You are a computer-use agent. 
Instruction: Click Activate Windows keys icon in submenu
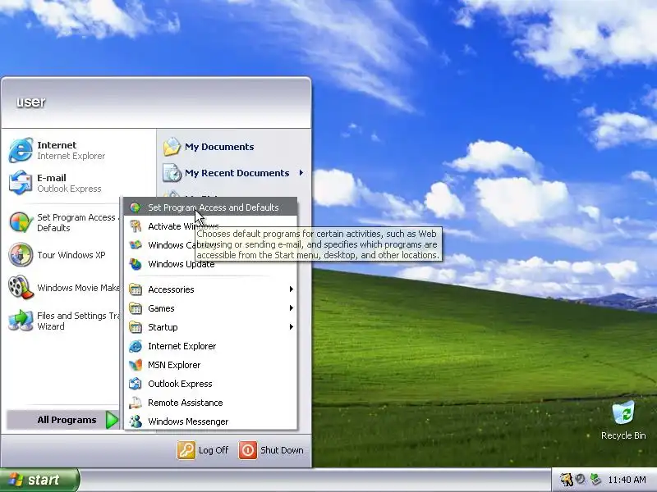[136, 226]
